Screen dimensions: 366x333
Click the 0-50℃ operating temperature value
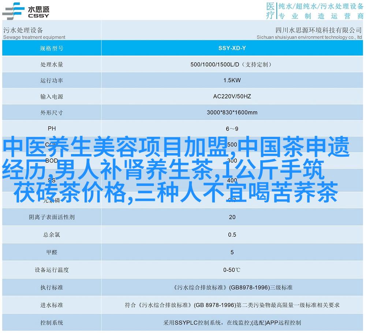coord(232,270)
